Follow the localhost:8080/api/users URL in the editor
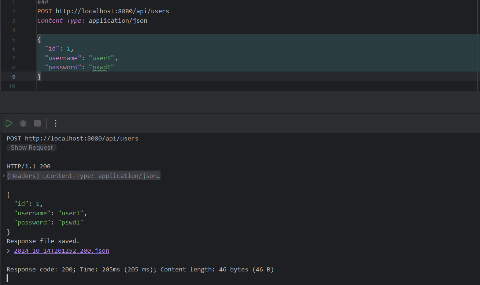480x285 pixels. [112, 11]
